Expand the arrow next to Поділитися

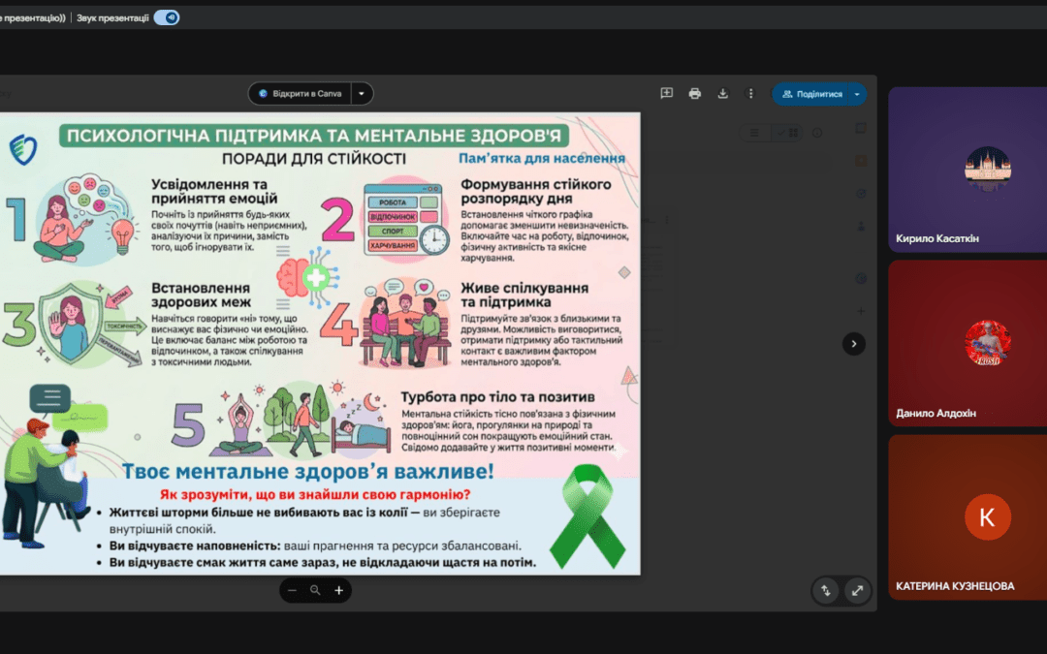point(857,94)
